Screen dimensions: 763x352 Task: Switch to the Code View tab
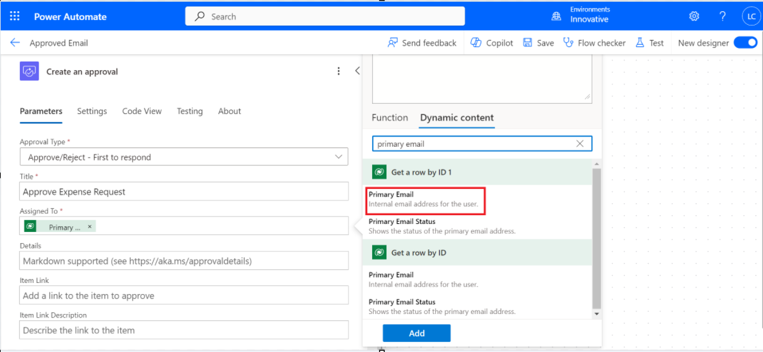click(142, 111)
